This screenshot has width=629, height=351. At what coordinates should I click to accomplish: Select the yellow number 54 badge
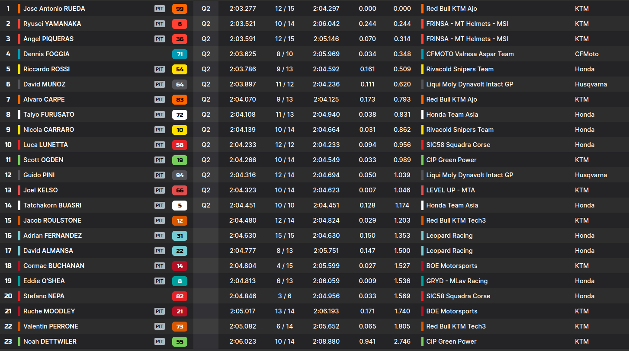pyautogui.click(x=180, y=69)
